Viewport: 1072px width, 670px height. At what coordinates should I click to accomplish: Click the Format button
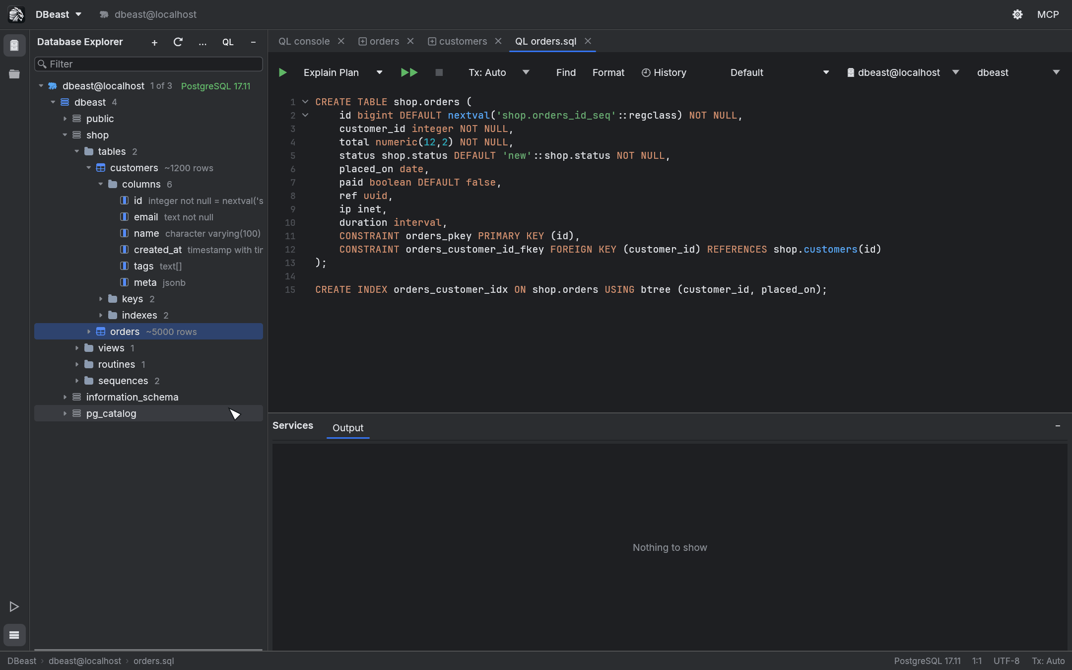coord(608,72)
